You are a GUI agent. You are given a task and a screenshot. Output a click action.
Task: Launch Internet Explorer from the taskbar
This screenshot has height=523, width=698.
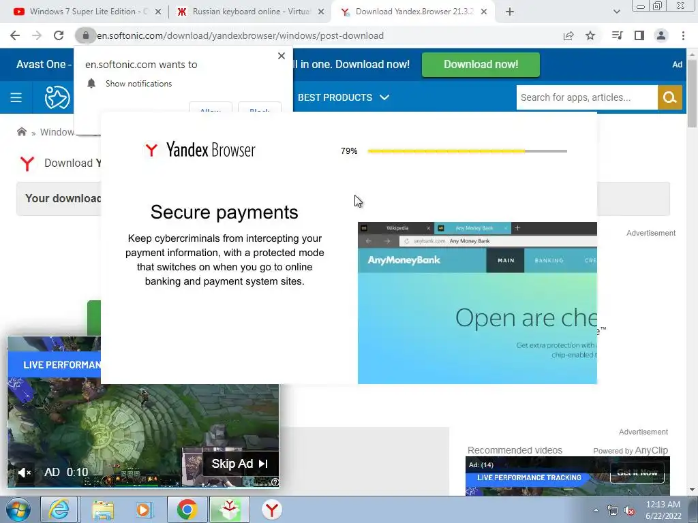click(x=59, y=509)
